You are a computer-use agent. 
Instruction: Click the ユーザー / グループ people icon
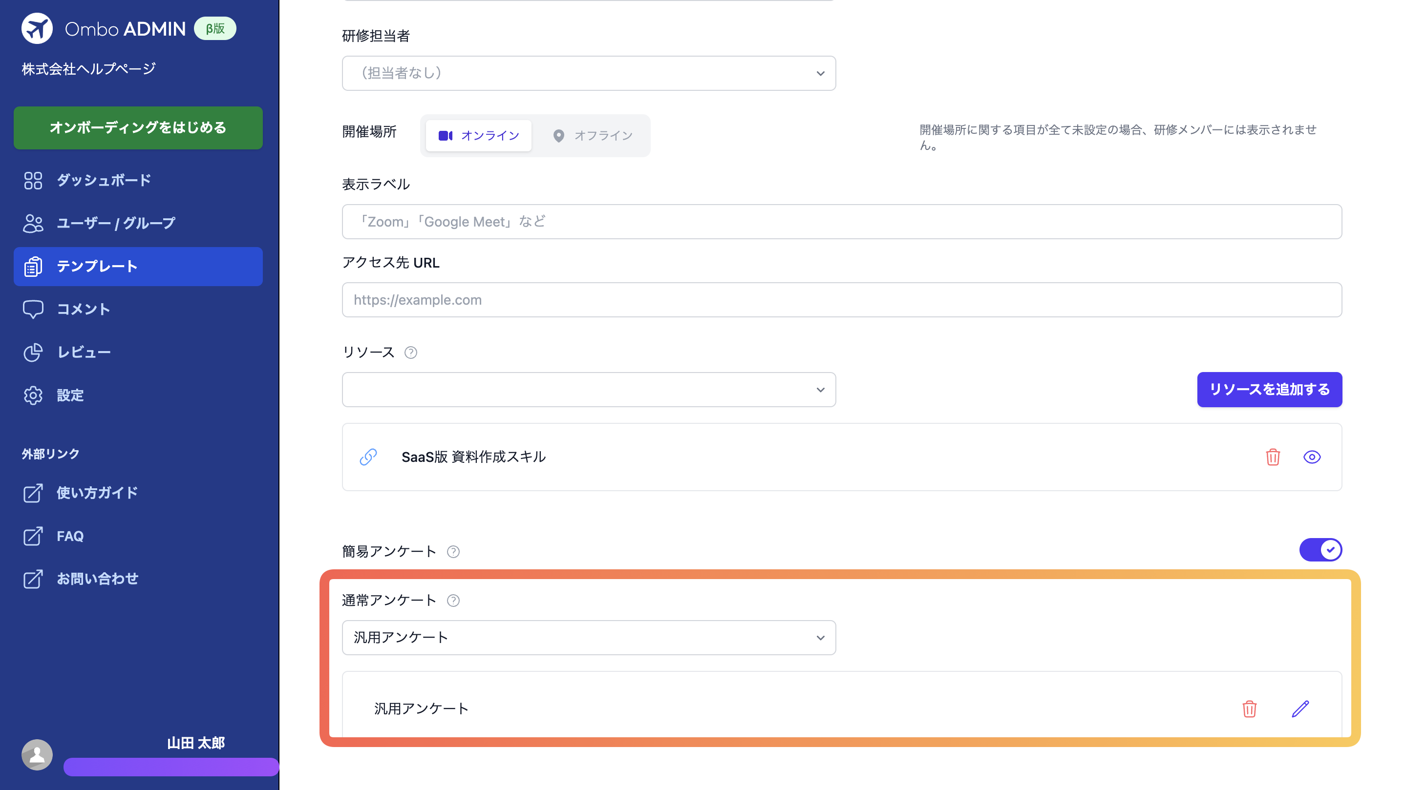(x=33, y=224)
